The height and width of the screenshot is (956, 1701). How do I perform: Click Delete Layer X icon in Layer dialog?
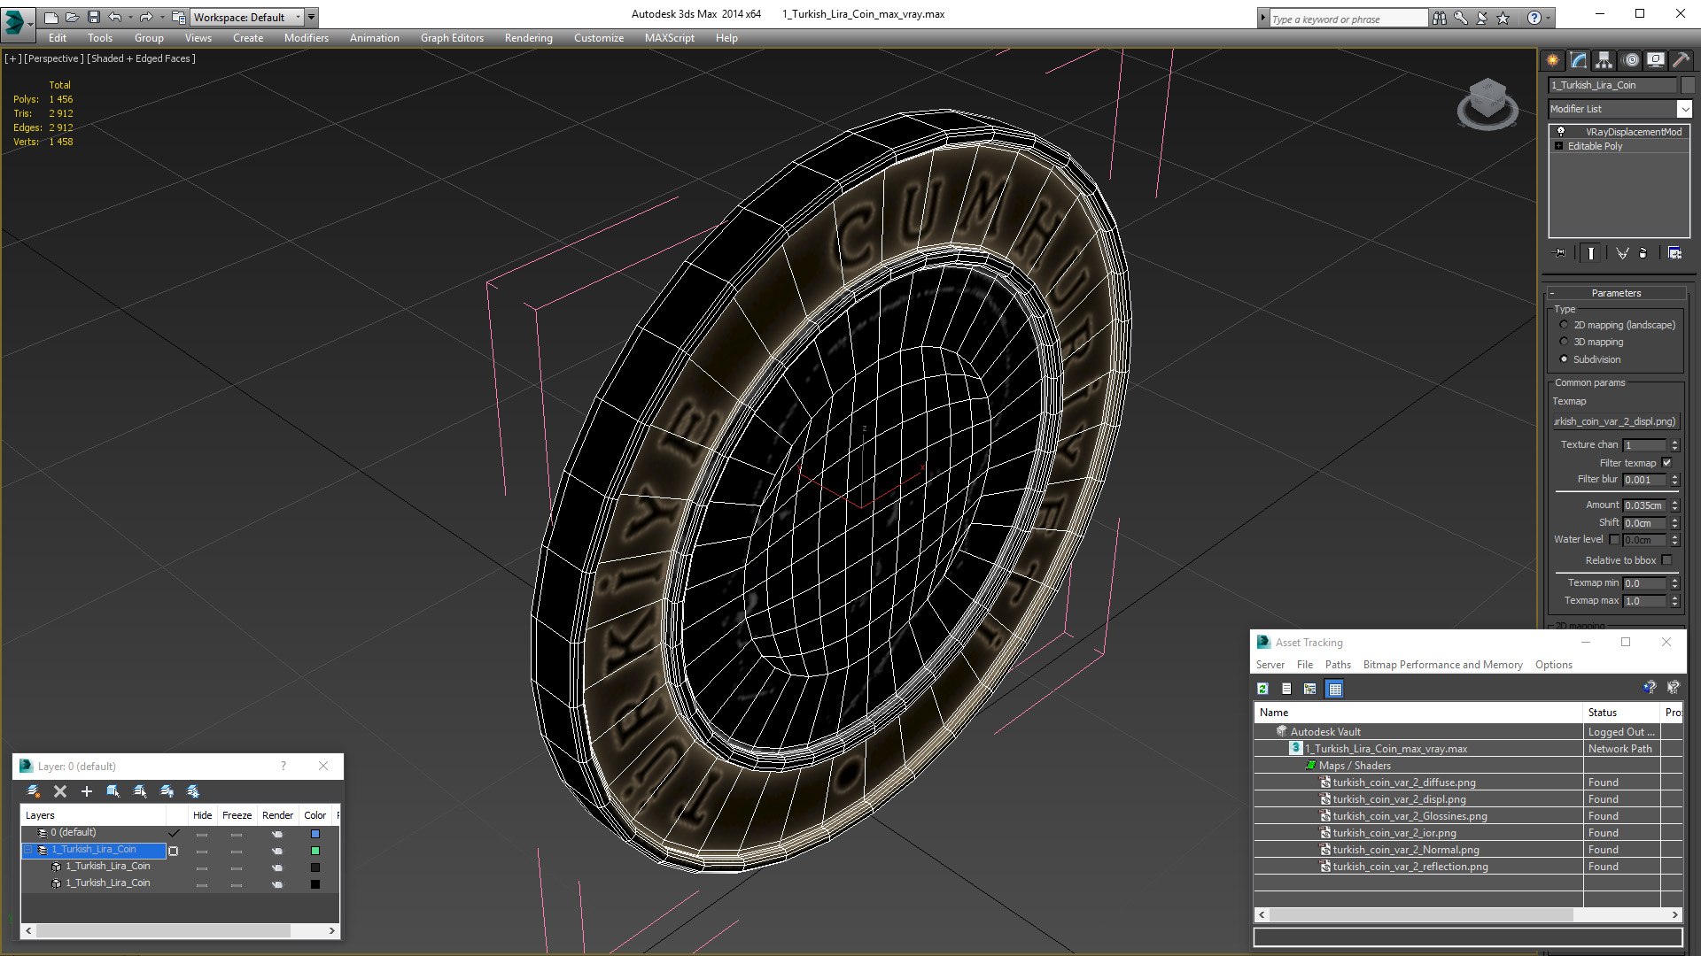pos(60,791)
